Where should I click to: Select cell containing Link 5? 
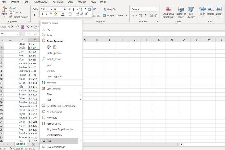tap(34, 60)
